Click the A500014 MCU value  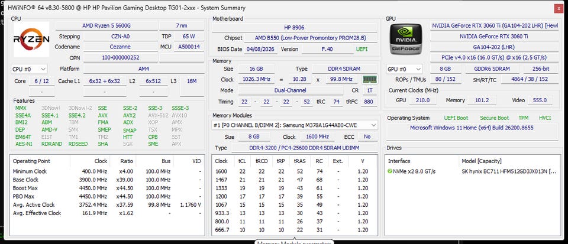189,47
